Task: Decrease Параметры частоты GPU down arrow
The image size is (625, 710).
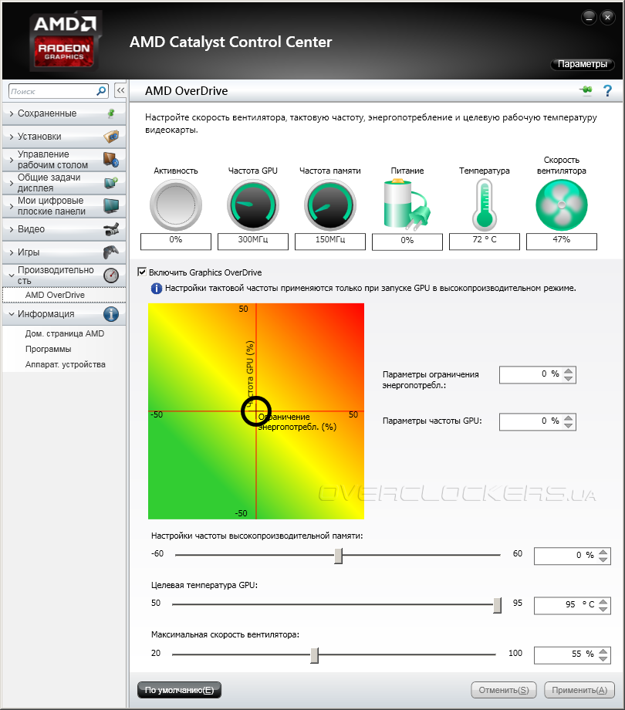Action: pyautogui.click(x=569, y=425)
